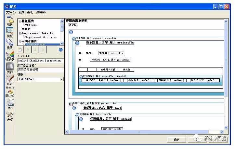Screen dimensions: 235x149
Task: Click the new report document toolbar button
Action: (20, 50)
